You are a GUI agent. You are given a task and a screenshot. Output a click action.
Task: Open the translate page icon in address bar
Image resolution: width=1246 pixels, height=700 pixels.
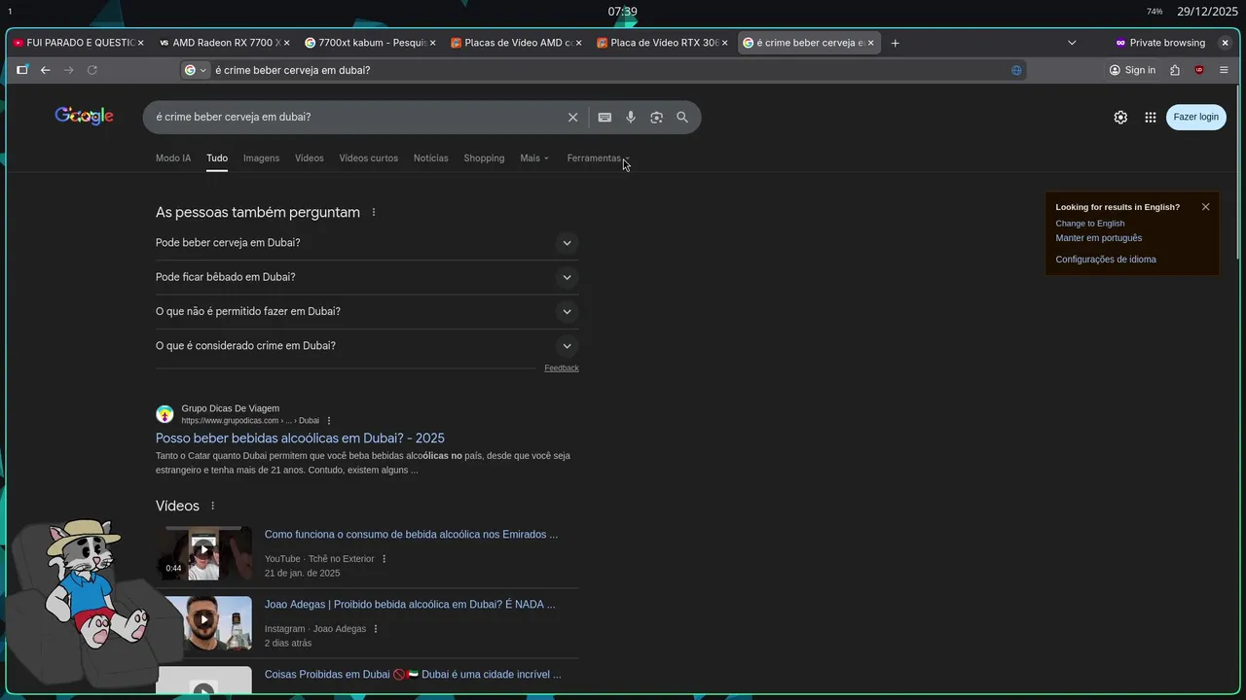[1016, 70]
